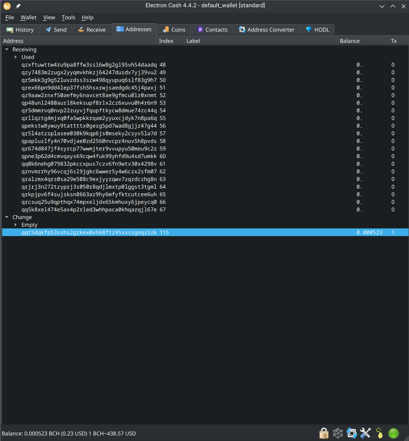Image resolution: width=409 pixels, height=441 pixels.
Task: Open the Help menu
Action: (88, 18)
